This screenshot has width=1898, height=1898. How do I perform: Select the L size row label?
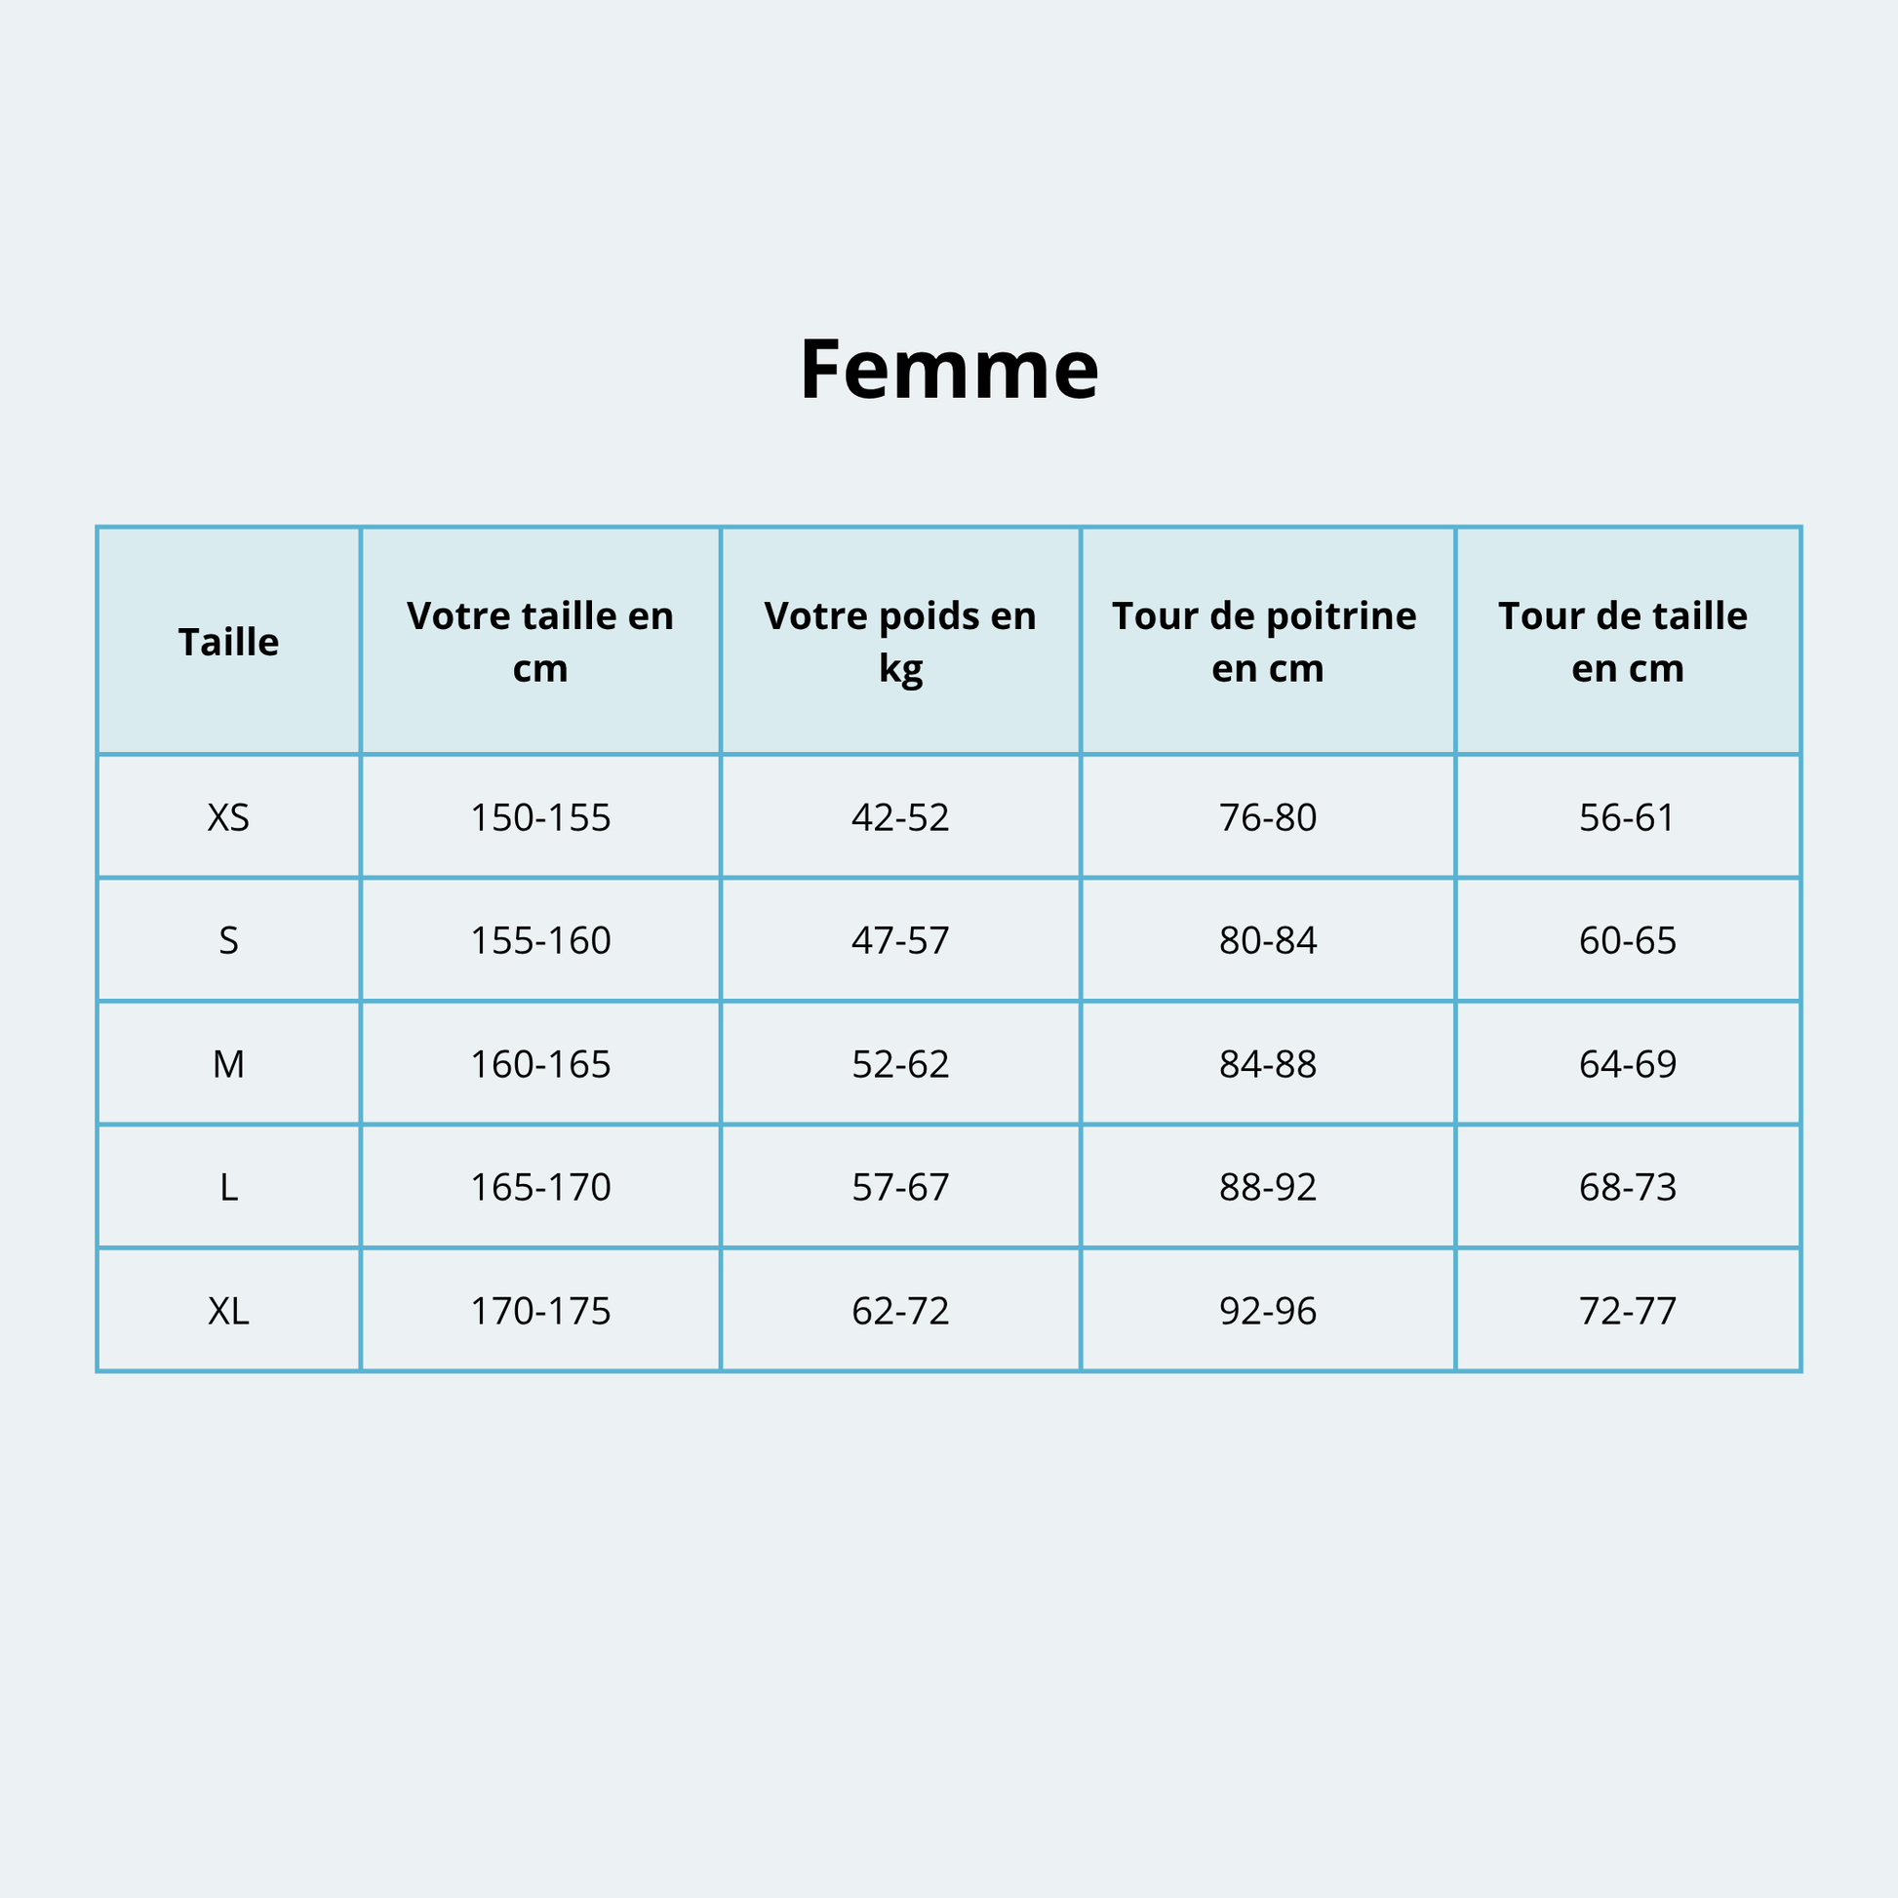(229, 1188)
